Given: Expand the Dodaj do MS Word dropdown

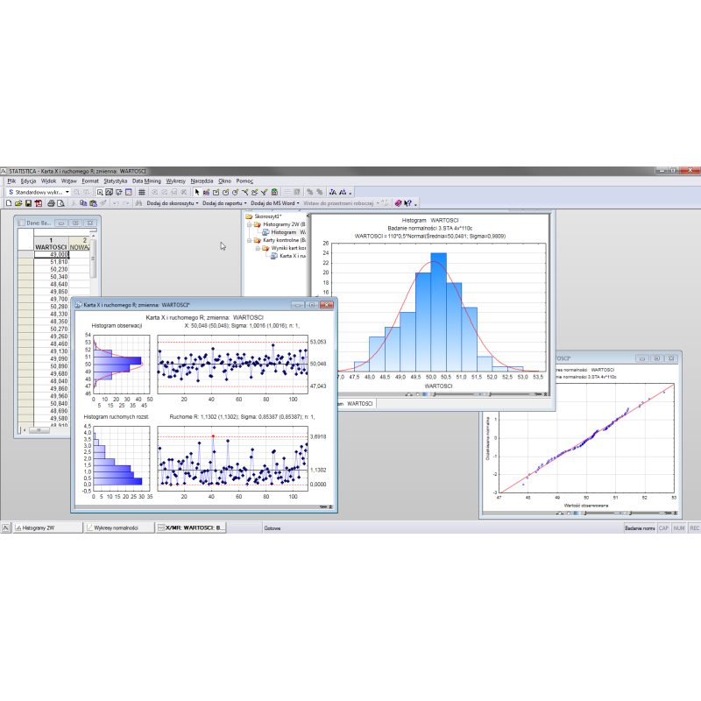Looking at the screenshot, I should coord(274,202).
